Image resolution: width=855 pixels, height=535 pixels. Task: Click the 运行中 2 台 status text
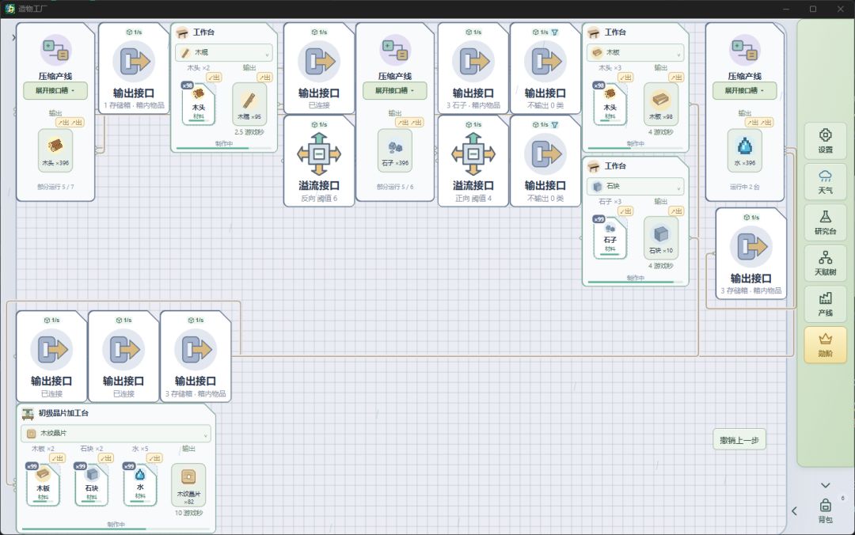(744, 187)
